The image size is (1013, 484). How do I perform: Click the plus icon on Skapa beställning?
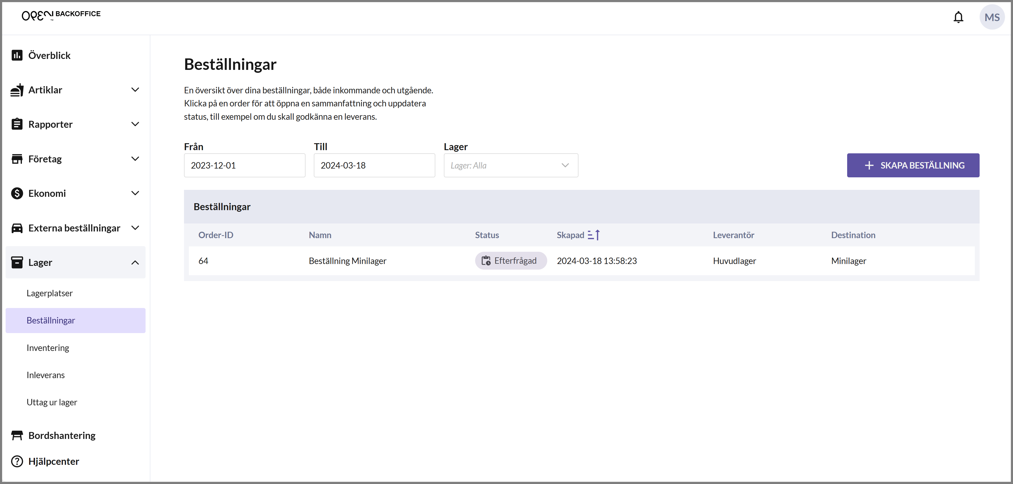869,165
